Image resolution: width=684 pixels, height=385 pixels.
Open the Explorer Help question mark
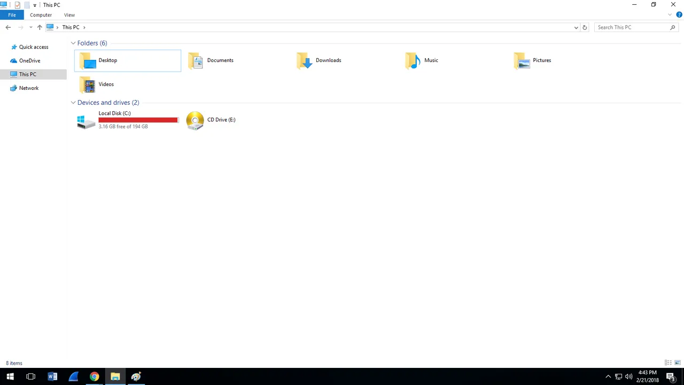(679, 15)
